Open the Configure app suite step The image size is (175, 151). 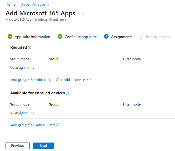pyautogui.click(x=81, y=37)
